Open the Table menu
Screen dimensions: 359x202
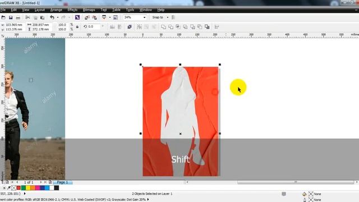tap(116, 10)
